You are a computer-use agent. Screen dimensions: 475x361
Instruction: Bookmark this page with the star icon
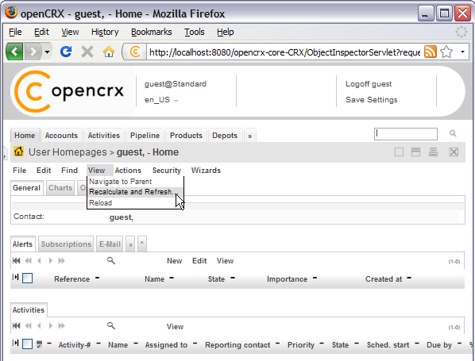[446, 52]
